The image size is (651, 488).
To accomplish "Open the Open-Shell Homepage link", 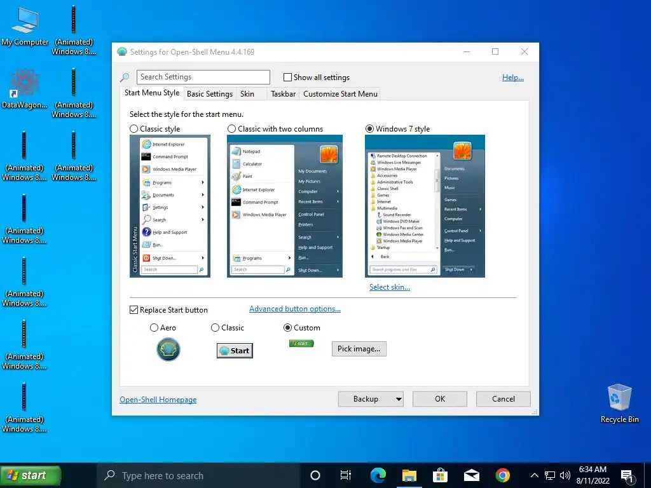I will point(158,400).
